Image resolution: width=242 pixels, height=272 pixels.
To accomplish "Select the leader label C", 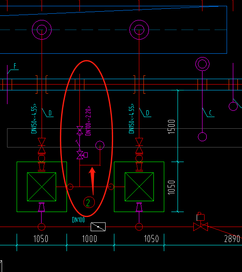I will click(210, 113).
